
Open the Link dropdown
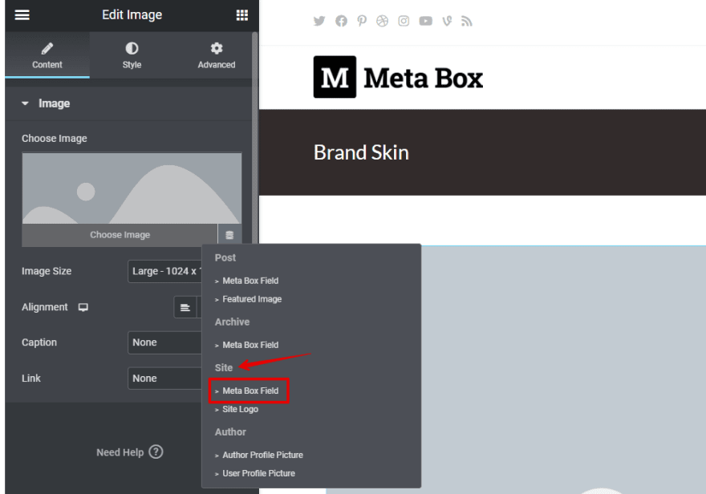(164, 379)
